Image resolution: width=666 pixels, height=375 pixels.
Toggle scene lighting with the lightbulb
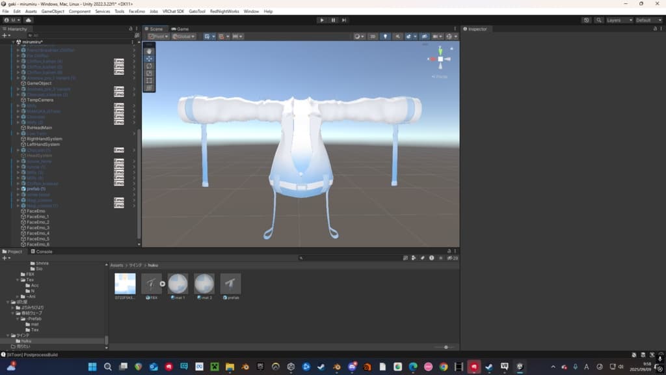pyautogui.click(x=385, y=36)
